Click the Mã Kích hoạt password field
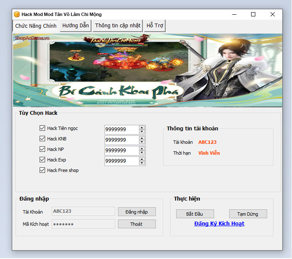Viewport: 292px width, 259px height. (x=83, y=224)
